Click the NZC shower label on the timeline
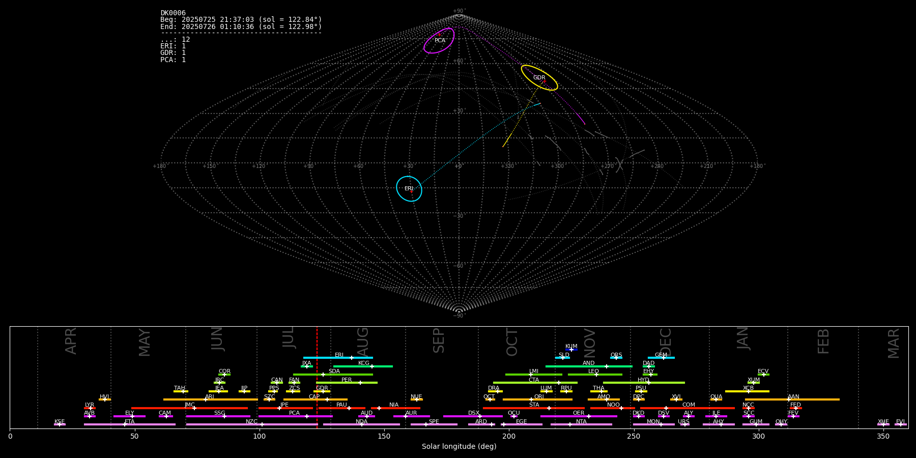Screen dimensions: 916x458 pos(251,422)
